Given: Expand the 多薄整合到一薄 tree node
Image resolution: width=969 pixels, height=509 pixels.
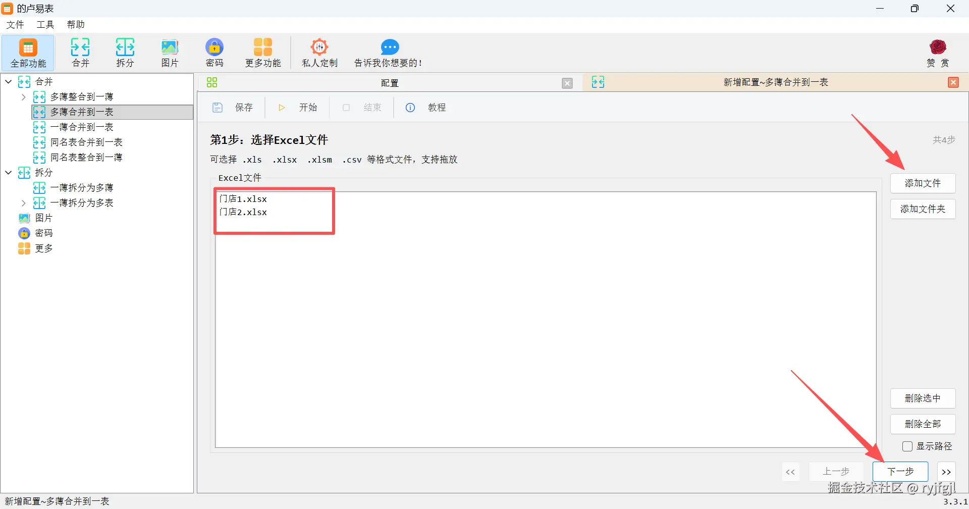Looking at the screenshot, I should click(x=23, y=97).
